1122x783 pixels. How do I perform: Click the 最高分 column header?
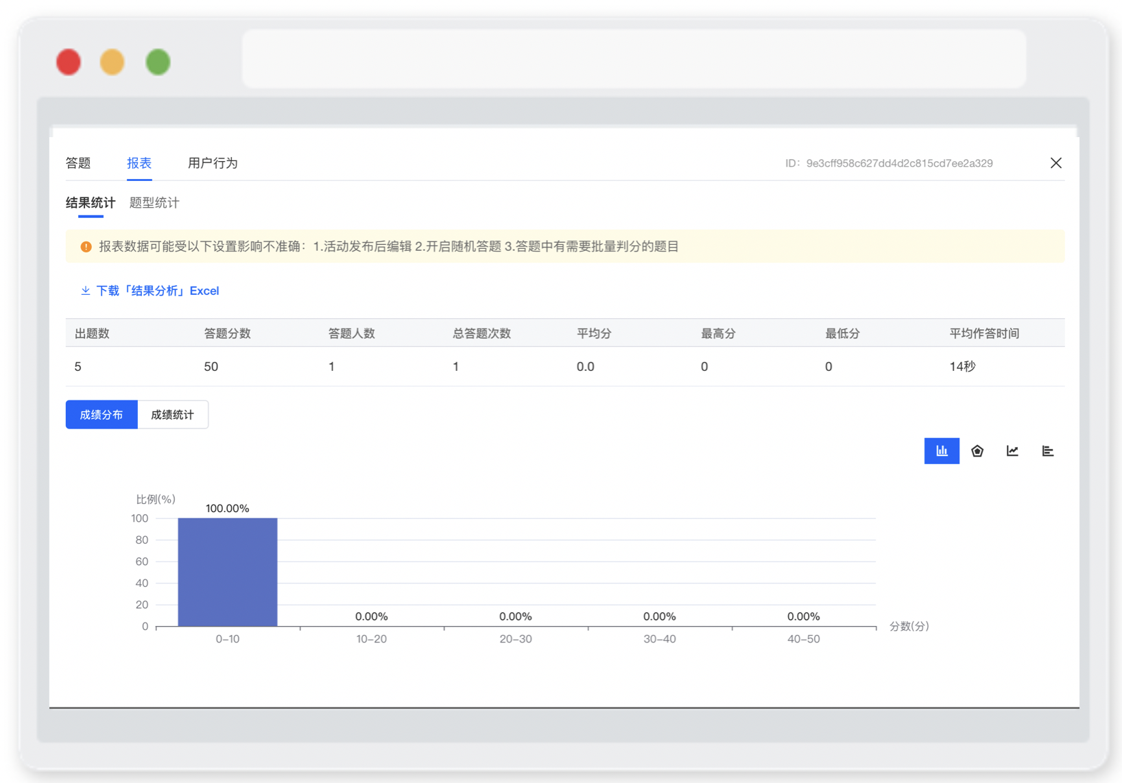718,334
